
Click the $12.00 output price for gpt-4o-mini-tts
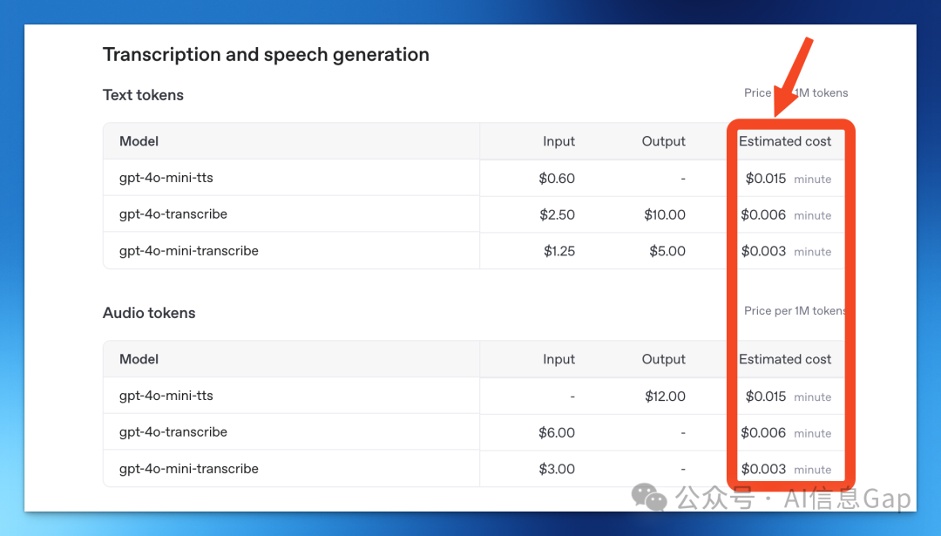[665, 396]
